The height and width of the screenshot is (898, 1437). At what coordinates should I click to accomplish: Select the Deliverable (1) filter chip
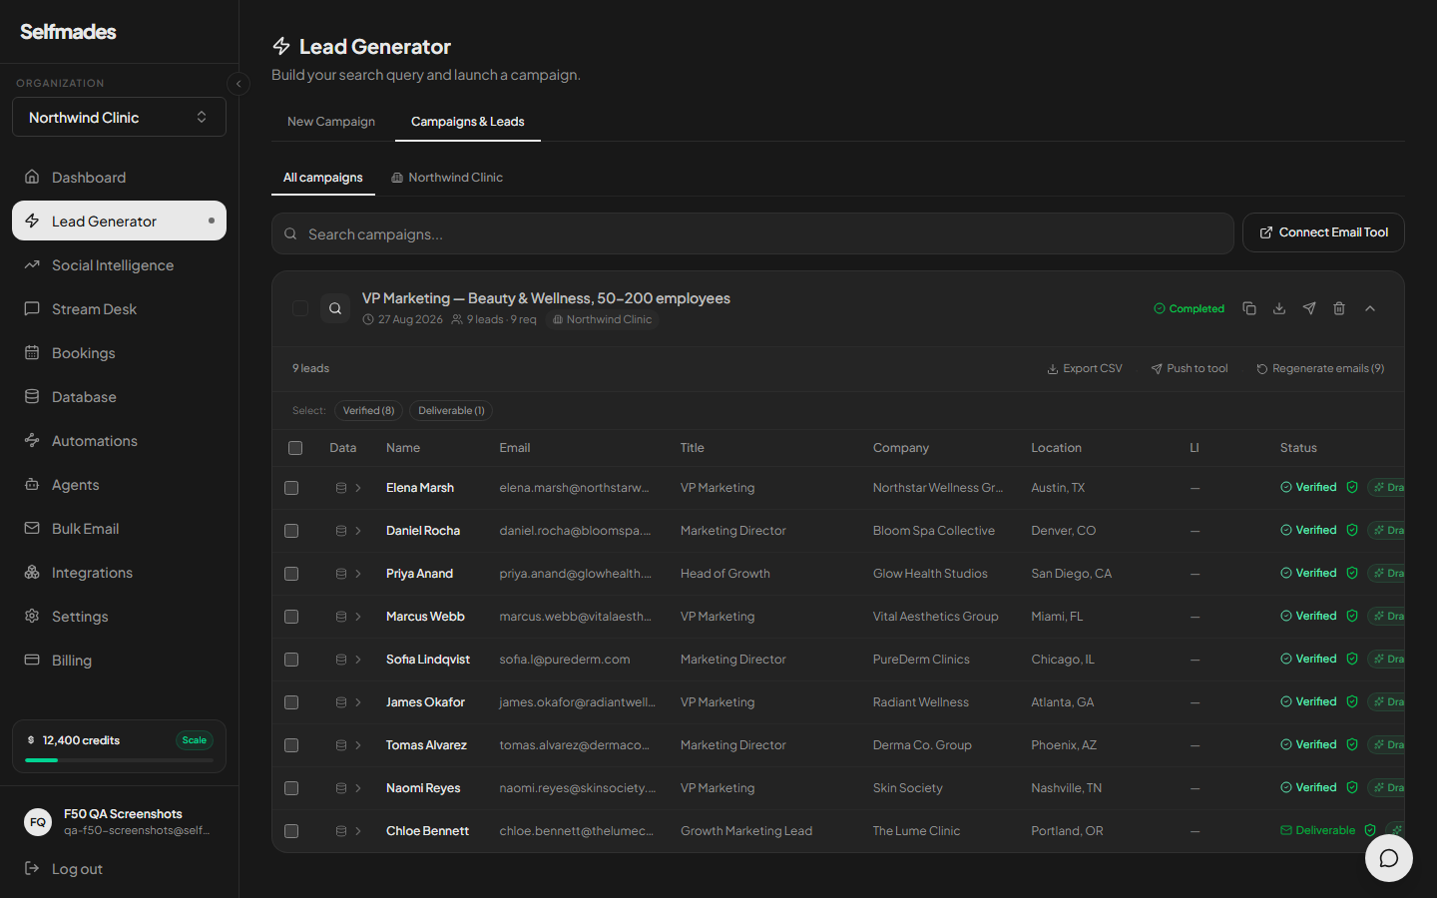point(452,410)
